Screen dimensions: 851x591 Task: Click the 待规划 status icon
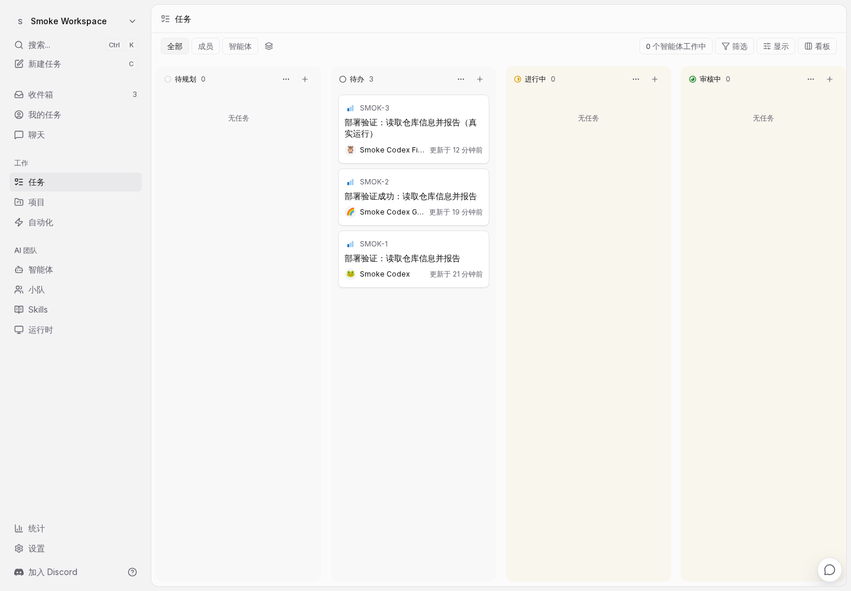click(x=168, y=79)
